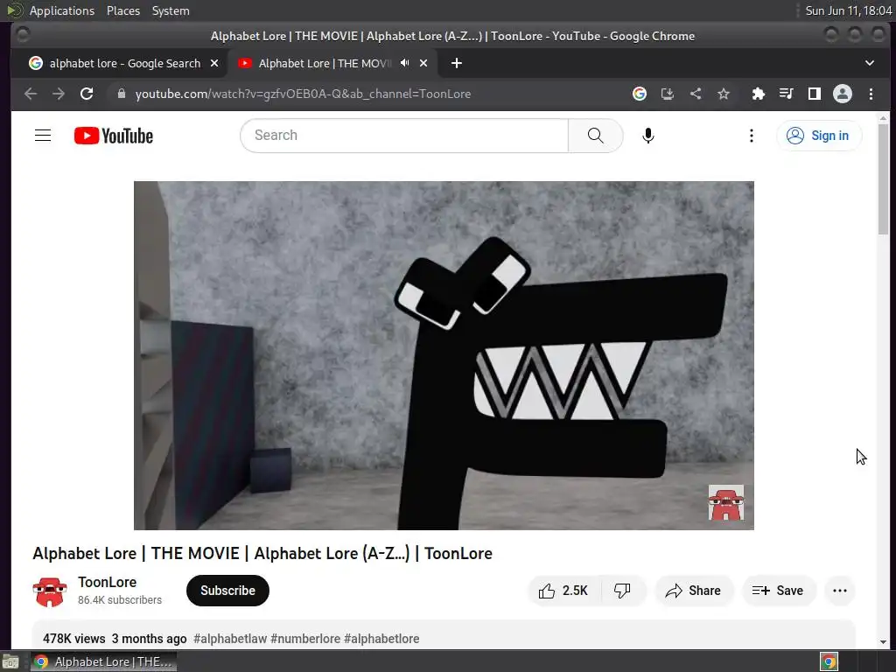Screen dimensions: 896x672
Task: Open more actions ellipsis below video
Action: click(840, 591)
